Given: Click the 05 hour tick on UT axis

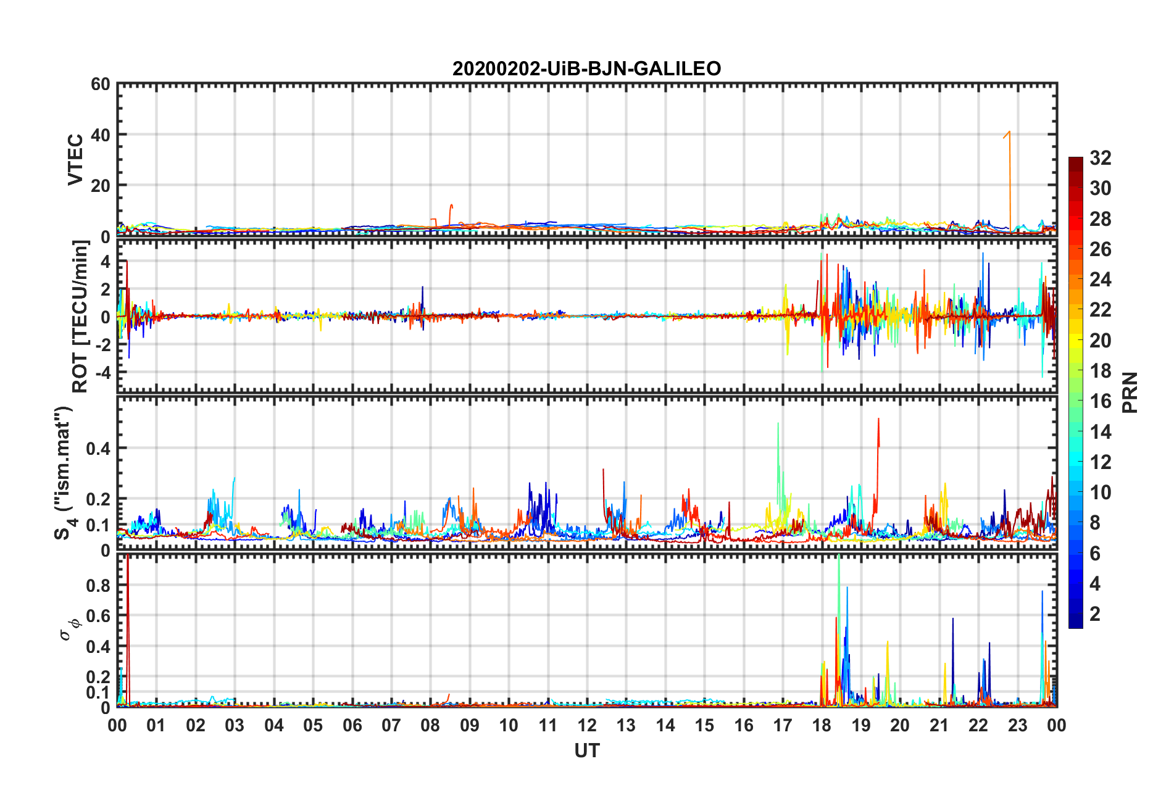Looking at the screenshot, I should 313,726.
